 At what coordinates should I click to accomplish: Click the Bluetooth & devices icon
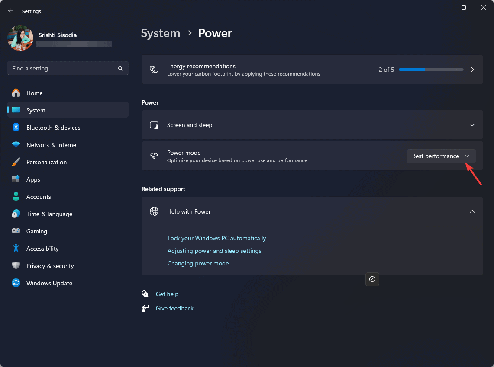(x=16, y=128)
